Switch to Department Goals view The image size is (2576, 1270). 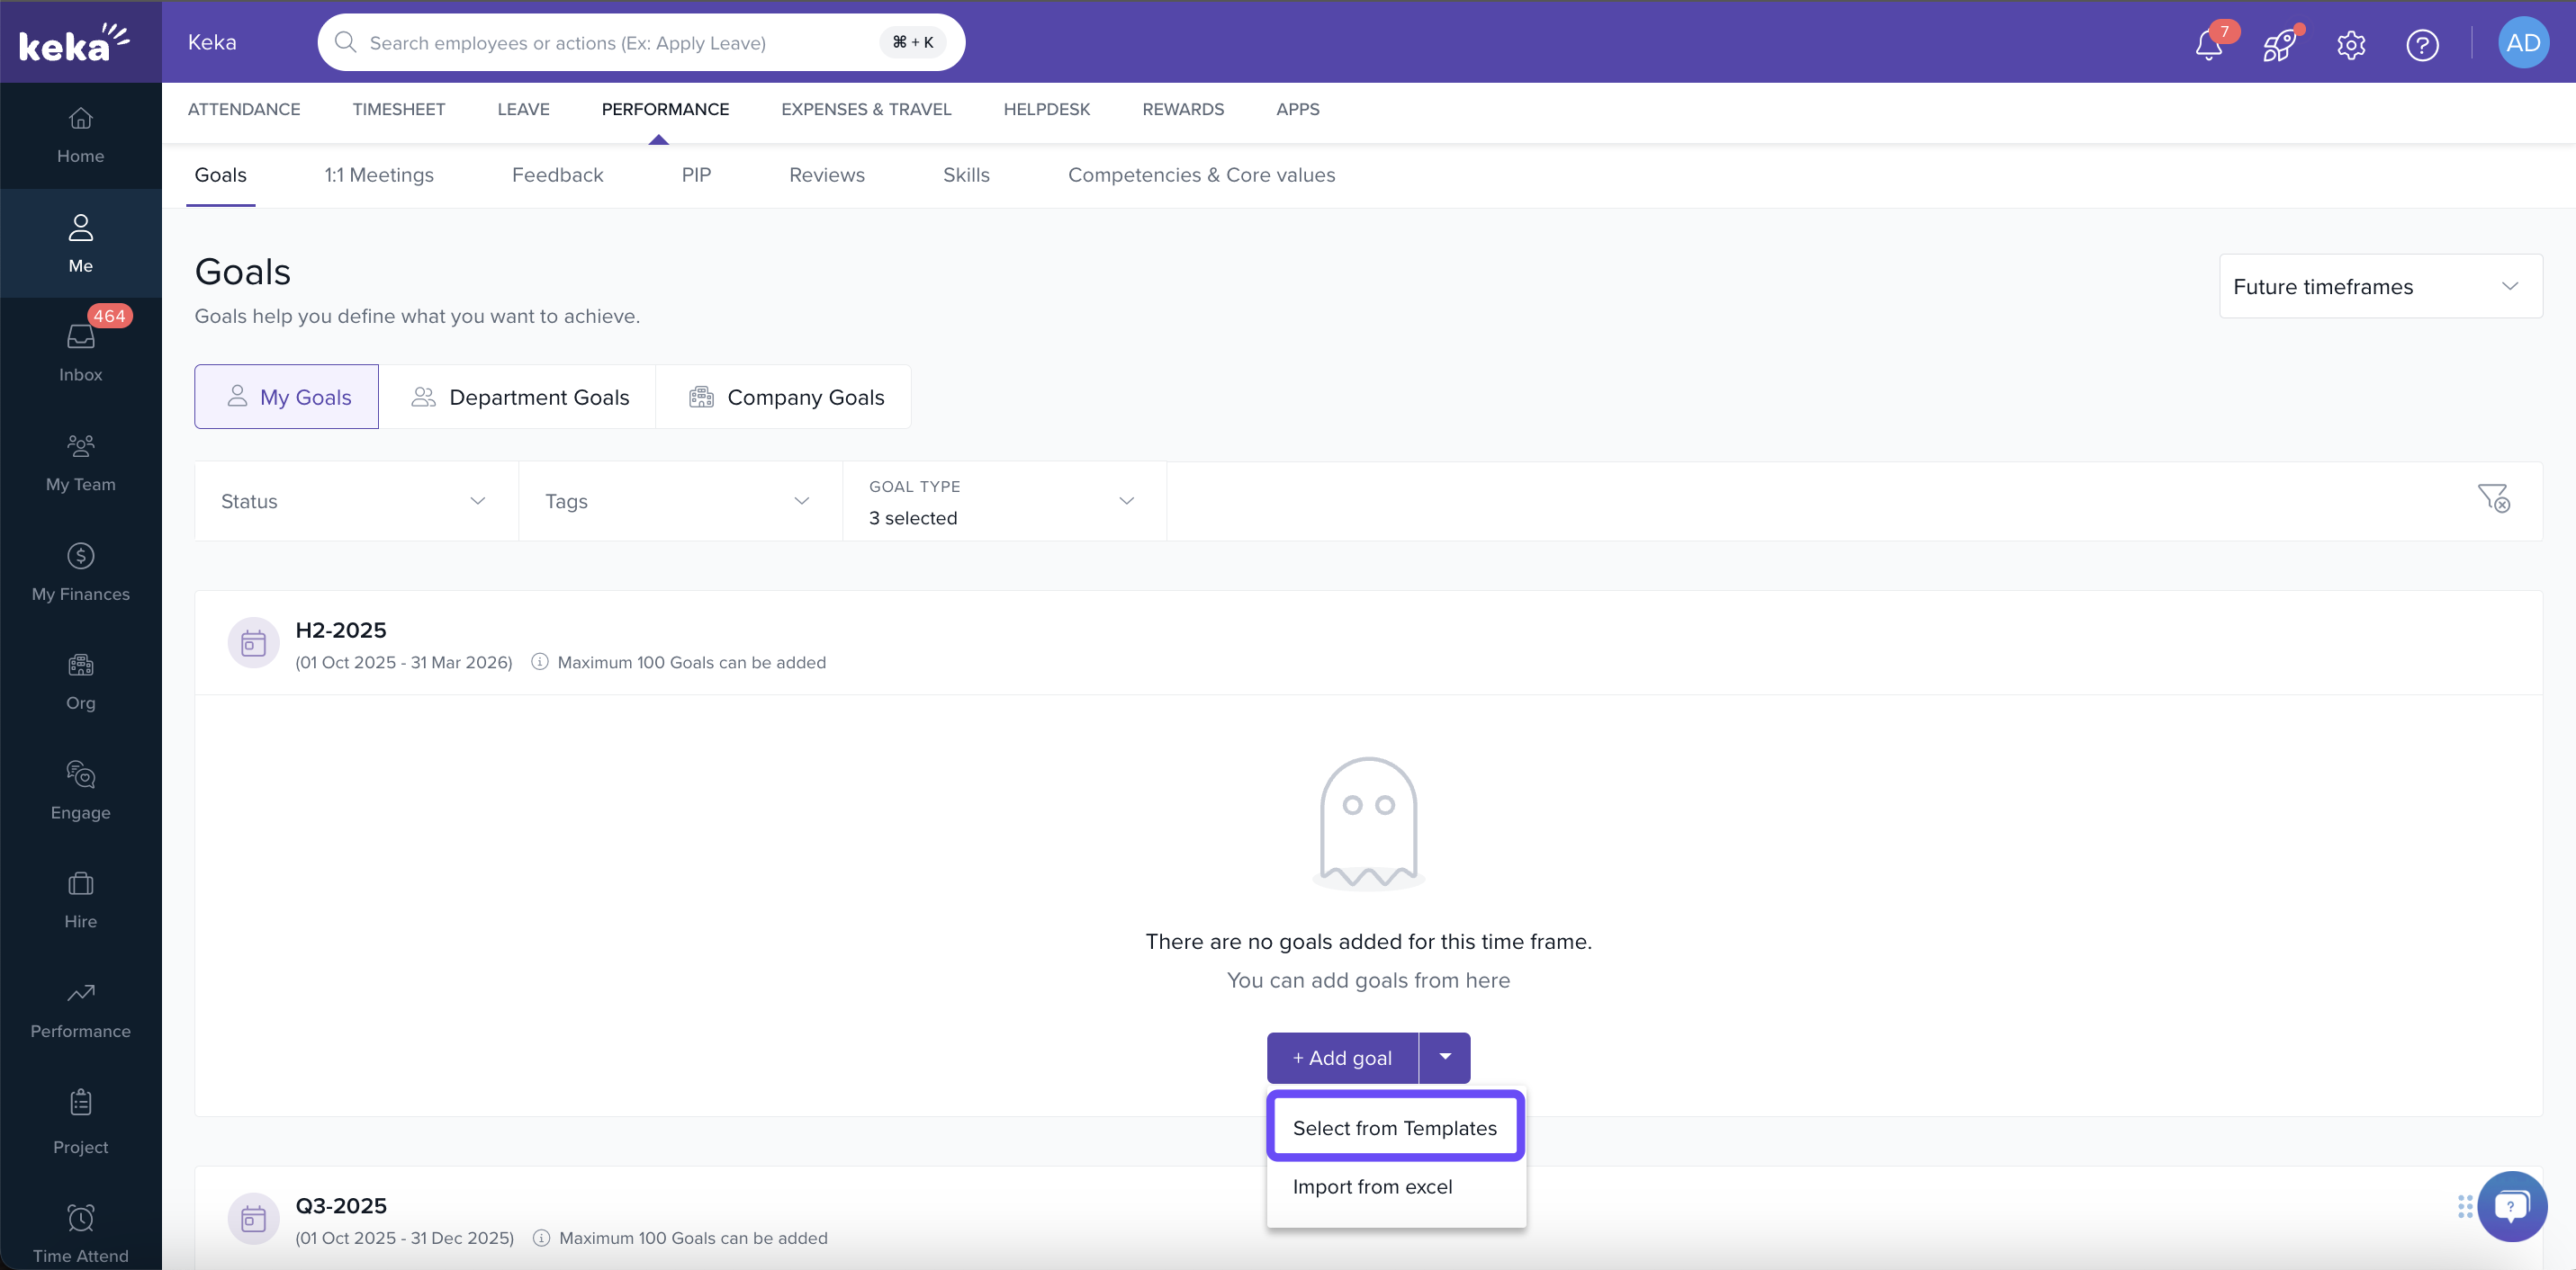click(x=518, y=397)
